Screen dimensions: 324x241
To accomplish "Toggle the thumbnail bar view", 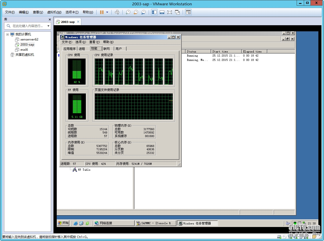I will point(162,12).
